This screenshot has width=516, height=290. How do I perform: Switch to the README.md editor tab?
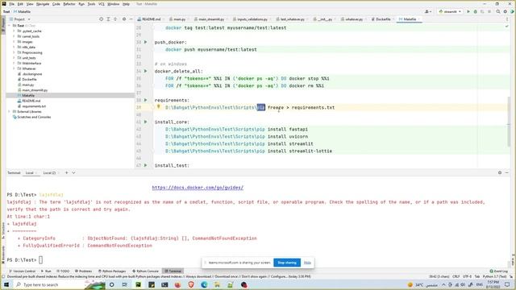149,19
